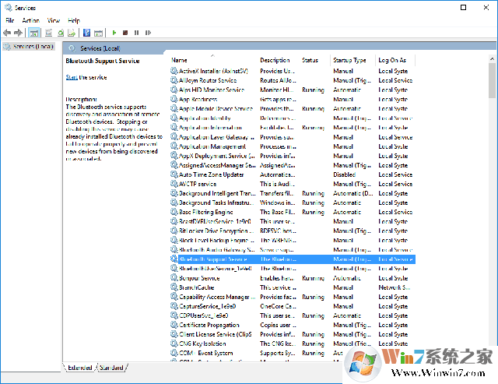Sort list by Startup Type column
The height and width of the screenshot is (384, 498).
349,60
